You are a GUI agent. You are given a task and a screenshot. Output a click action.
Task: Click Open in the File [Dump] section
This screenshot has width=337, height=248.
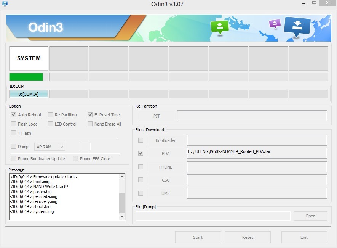pyautogui.click(x=310, y=216)
